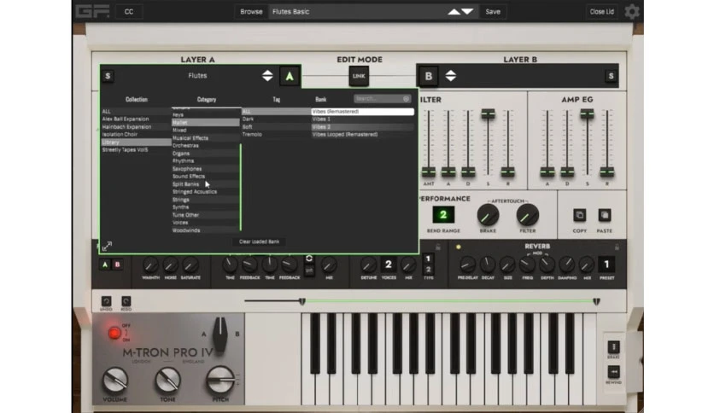Screen dimensions: 714x413
Task: Select Library in Collection list
Action: click(x=136, y=143)
